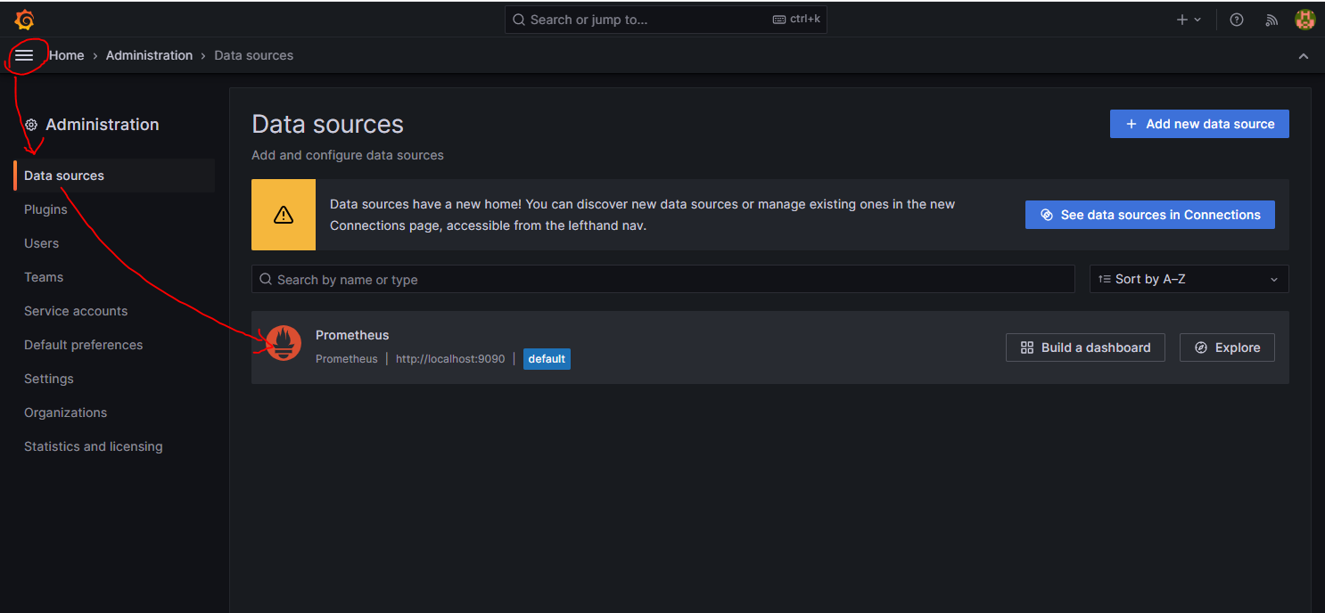1325x613 pixels.
Task: Click the Data sources page title
Action: pyautogui.click(x=327, y=124)
